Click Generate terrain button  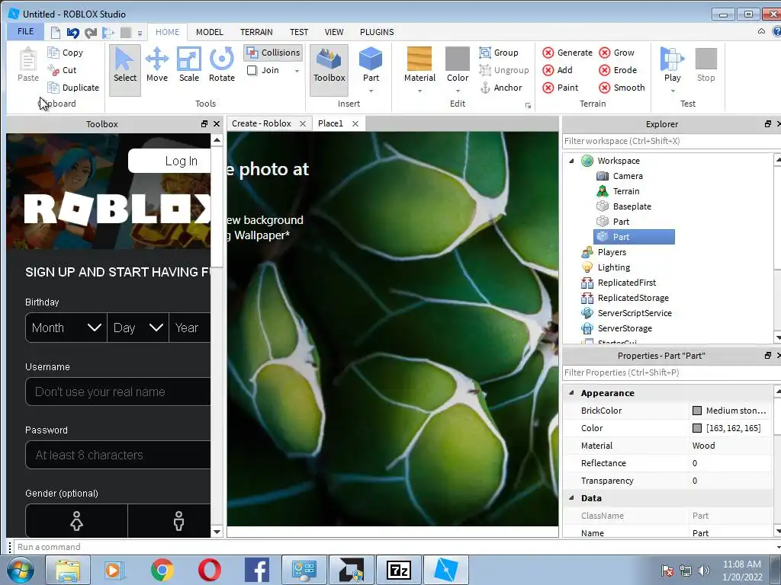567,53
